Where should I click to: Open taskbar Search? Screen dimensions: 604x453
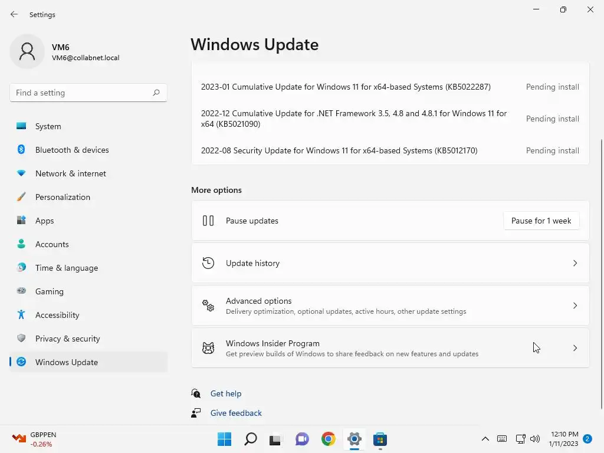coord(250,439)
